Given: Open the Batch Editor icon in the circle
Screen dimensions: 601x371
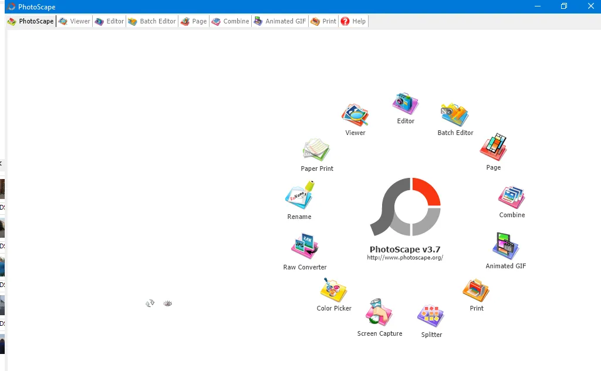Looking at the screenshot, I should click(x=455, y=114).
